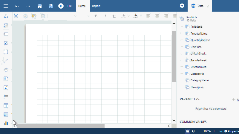The height and width of the screenshot is (134, 239).
Task: Open the File menu
Action: (69, 6)
